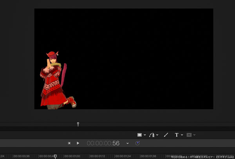This screenshot has width=235, height=159.
Task: Click the 00:00:00;36 mark on ruler
Action: (22, 156)
